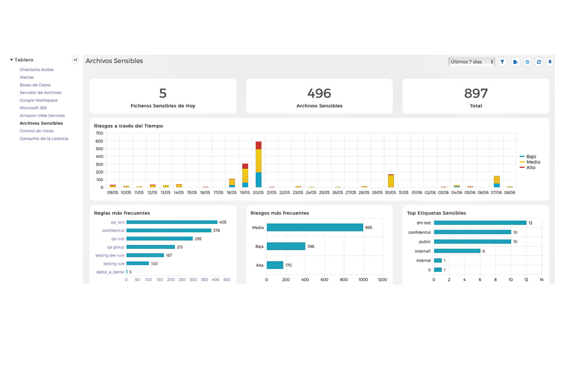This screenshot has height=375, width=563.
Task: Open Control de Horas
Action: point(36,131)
